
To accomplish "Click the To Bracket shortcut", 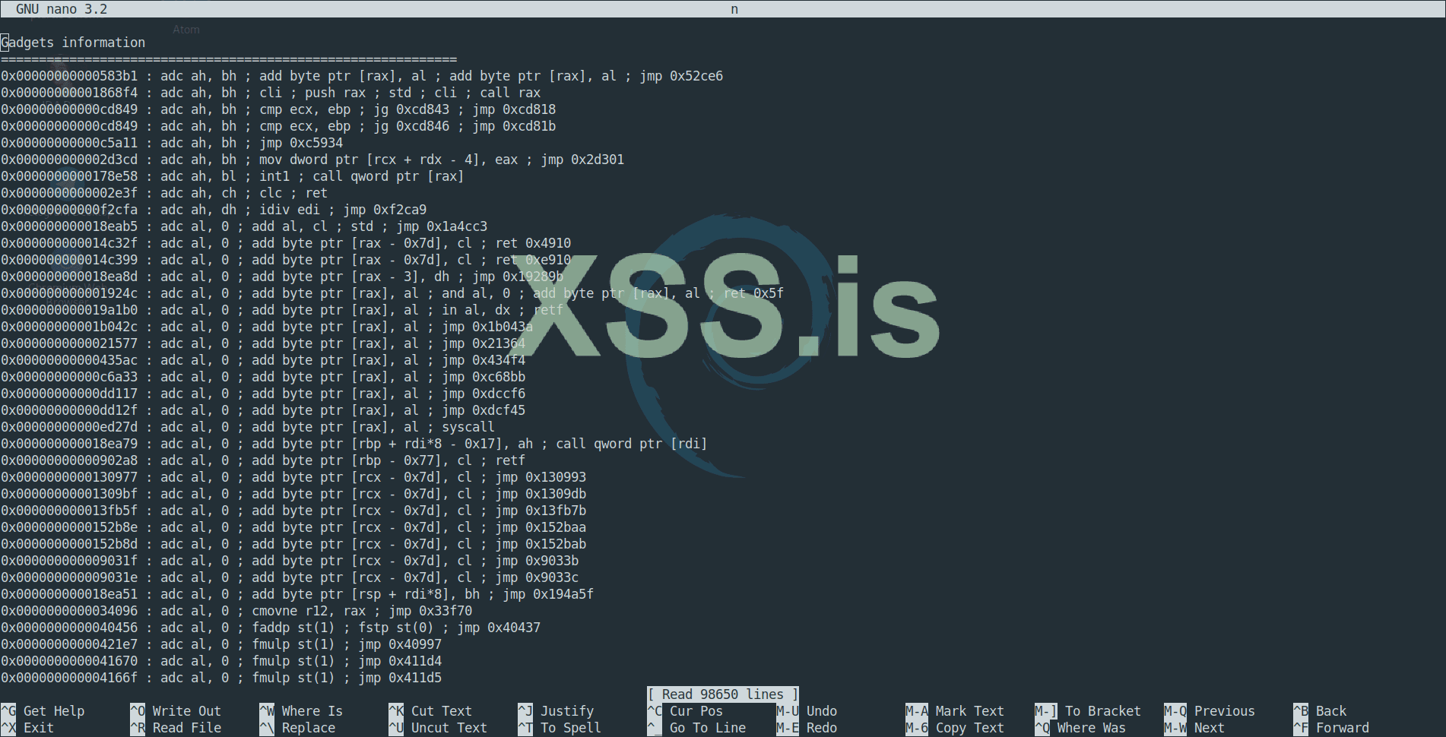I will tap(1088, 711).
